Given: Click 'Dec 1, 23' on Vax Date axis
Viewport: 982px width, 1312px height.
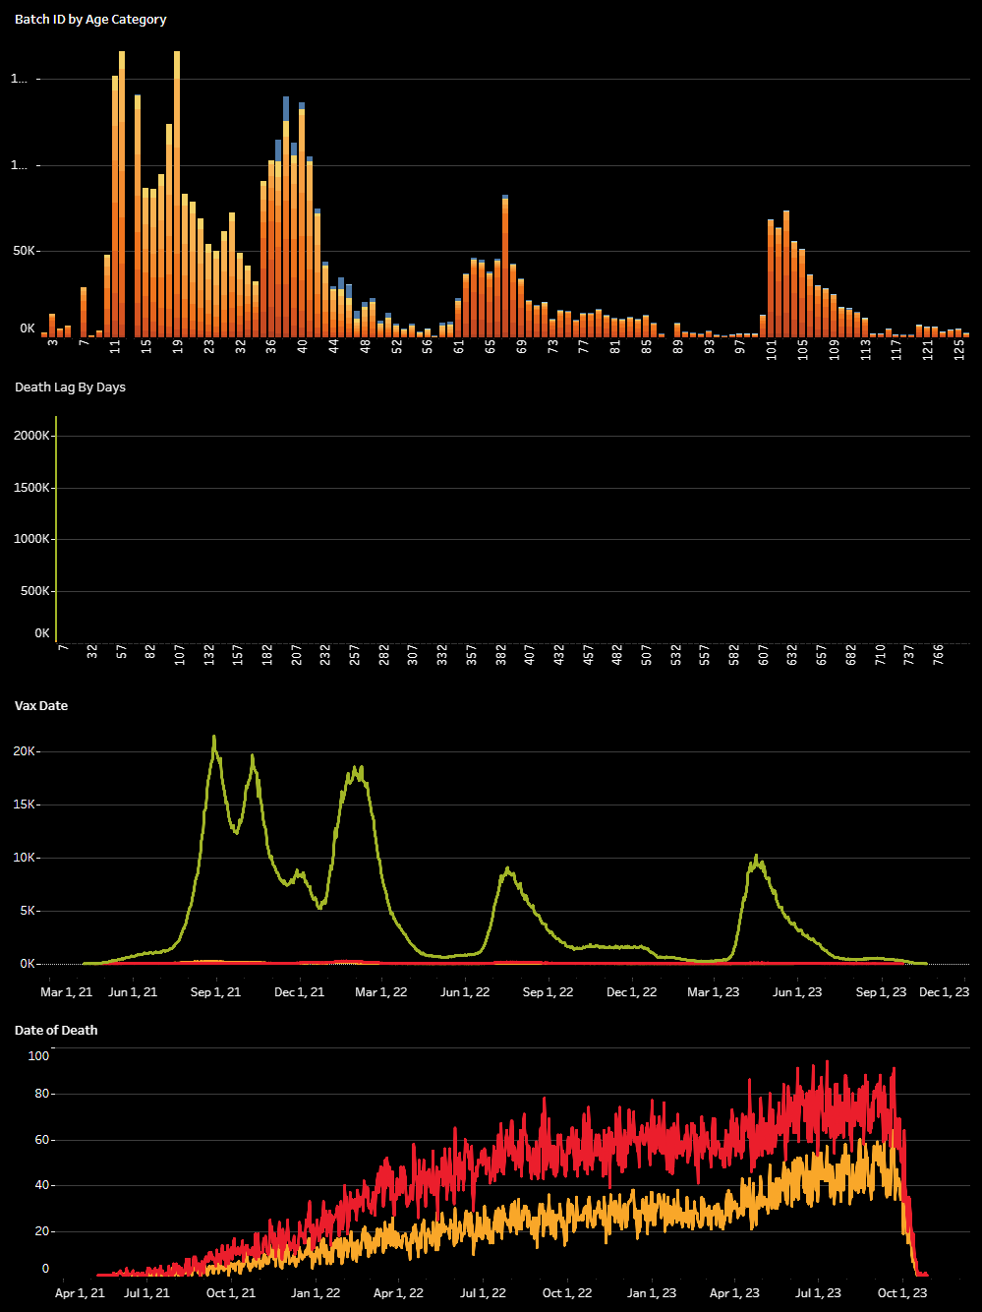Looking at the screenshot, I should coord(945,992).
